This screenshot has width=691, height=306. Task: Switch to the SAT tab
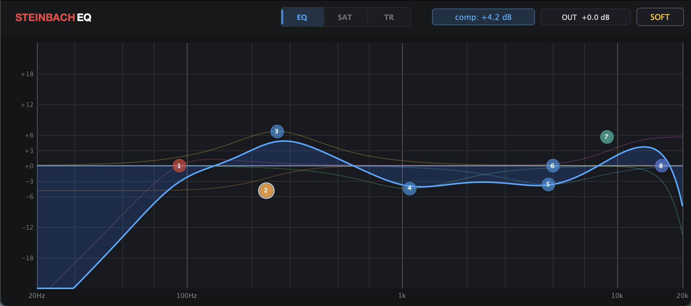(x=345, y=17)
